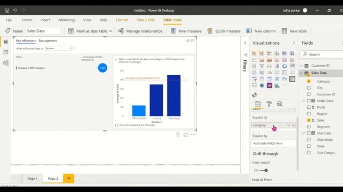Check the Segment field checkbox
Screen dimensions: 343x192
coord(309,126)
